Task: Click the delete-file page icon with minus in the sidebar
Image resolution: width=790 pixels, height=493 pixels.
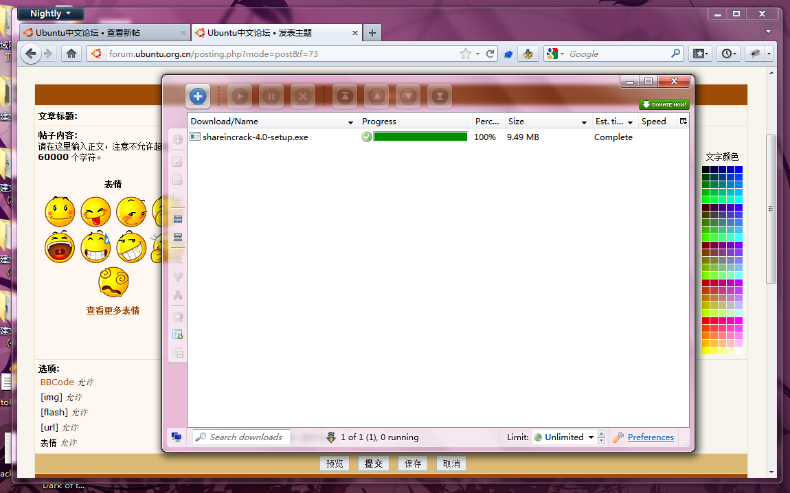Action: pyautogui.click(x=178, y=179)
